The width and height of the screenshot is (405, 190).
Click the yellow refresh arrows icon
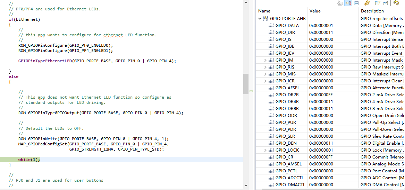[x=396, y=3]
